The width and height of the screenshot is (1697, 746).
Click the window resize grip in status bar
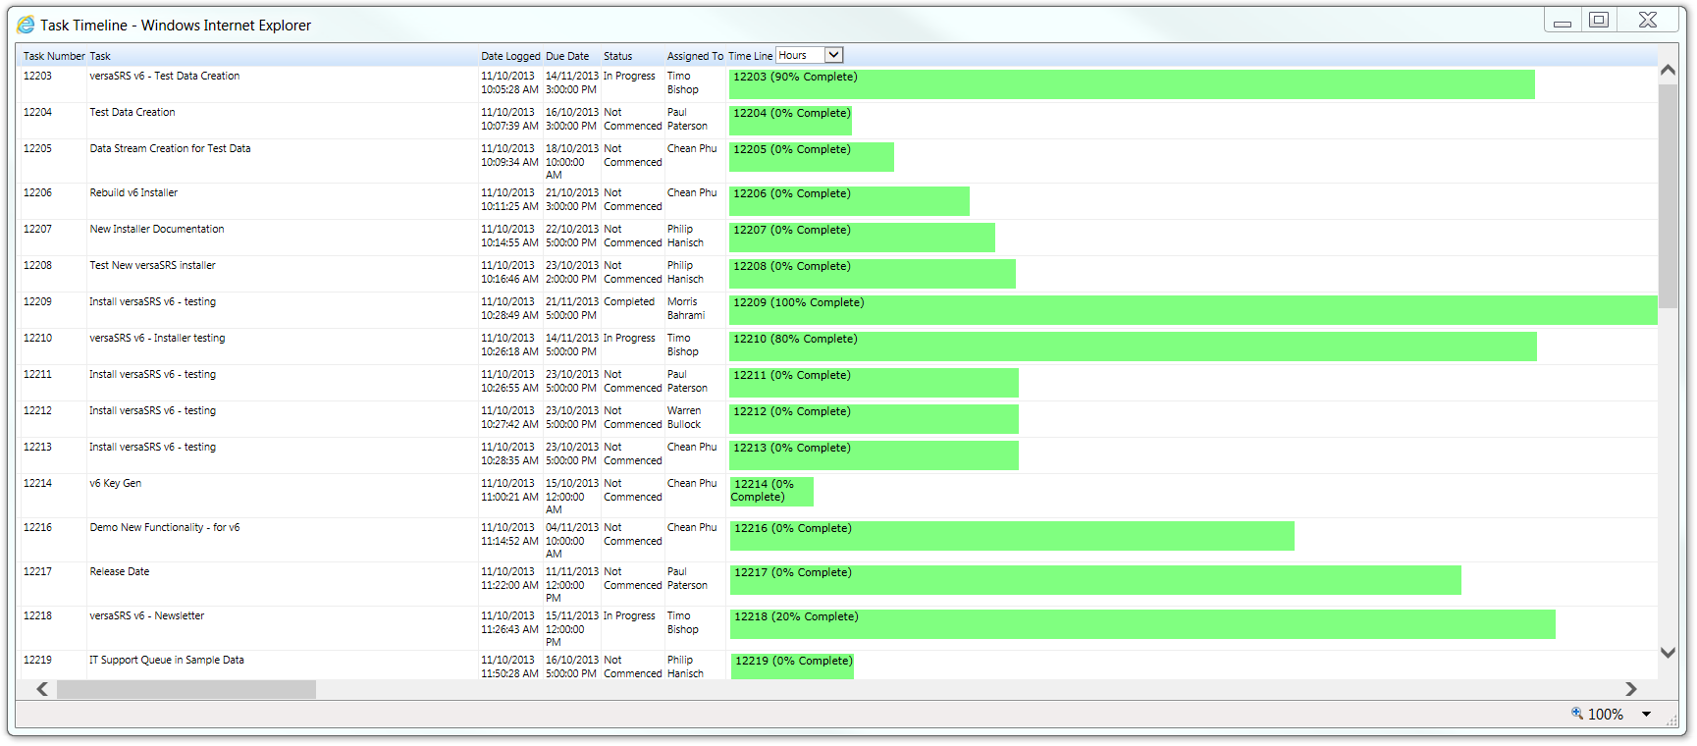click(x=1672, y=720)
